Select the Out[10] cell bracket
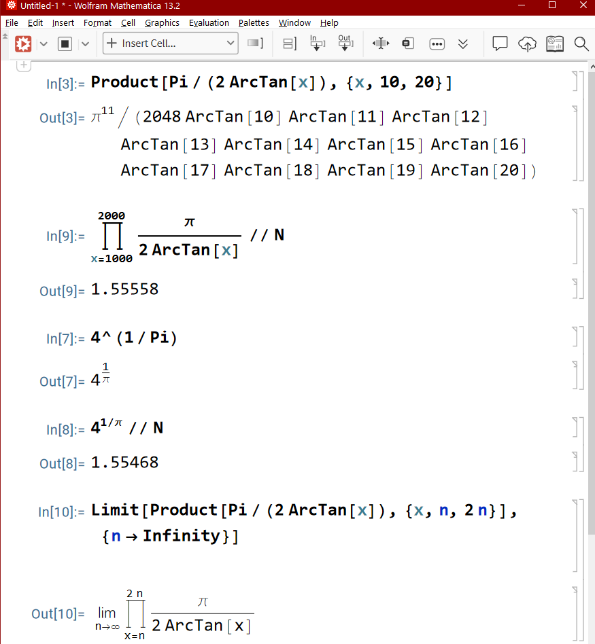Viewport: 595px width, 644px height. pyautogui.click(x=575, y=614)
